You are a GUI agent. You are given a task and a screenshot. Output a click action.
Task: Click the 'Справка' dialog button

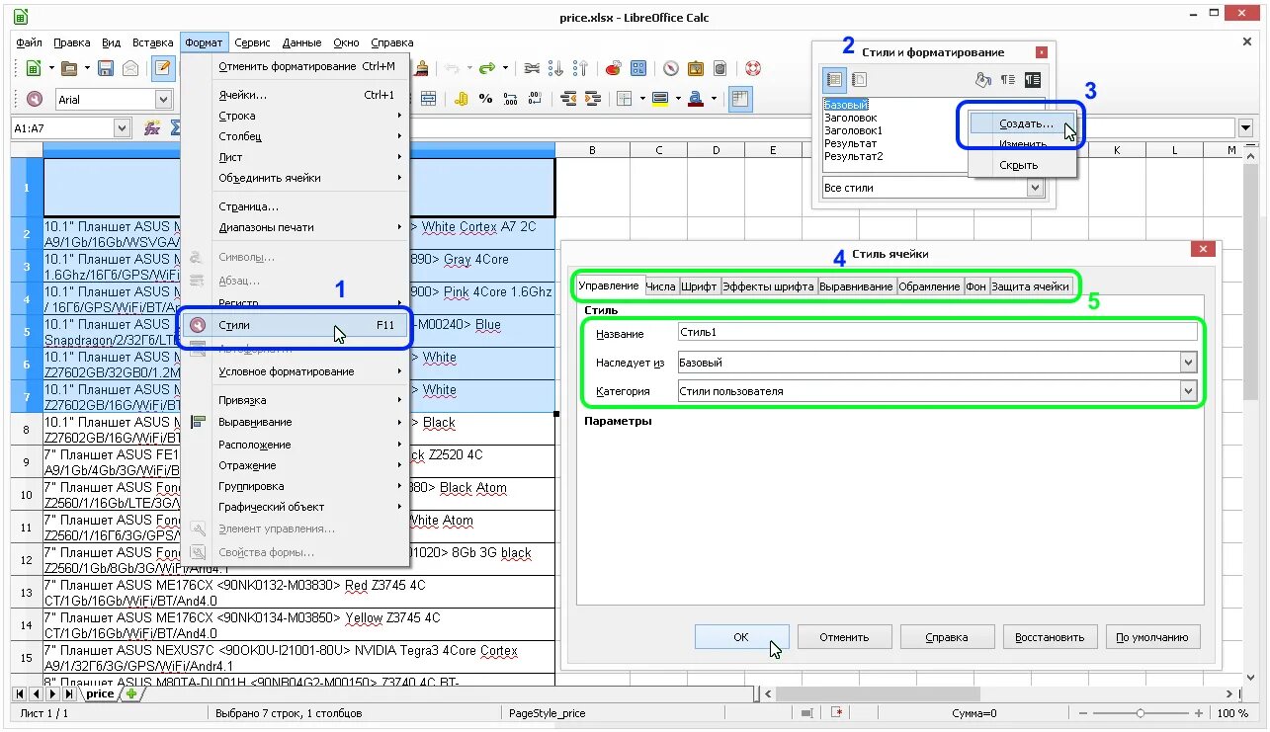point(947,637)
